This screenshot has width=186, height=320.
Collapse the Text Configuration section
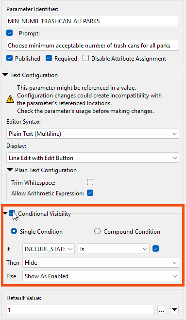(5, 75)
